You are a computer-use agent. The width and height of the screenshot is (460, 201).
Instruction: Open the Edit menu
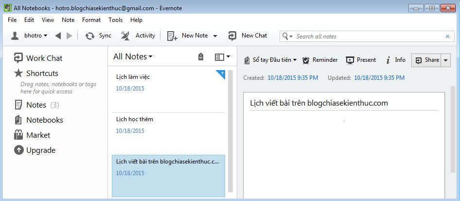[x=29, y=20]
